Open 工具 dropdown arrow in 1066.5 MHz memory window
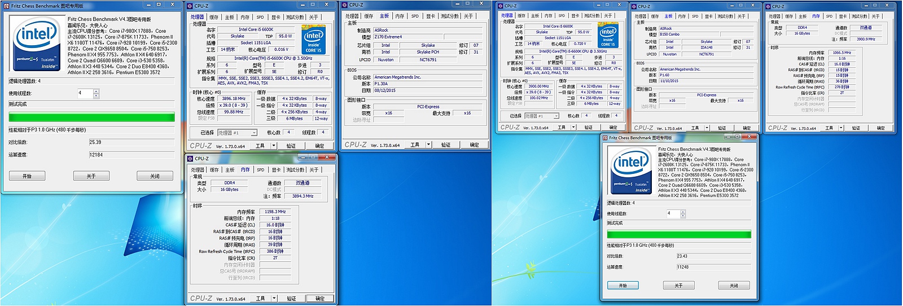 [x=841, y=128]
